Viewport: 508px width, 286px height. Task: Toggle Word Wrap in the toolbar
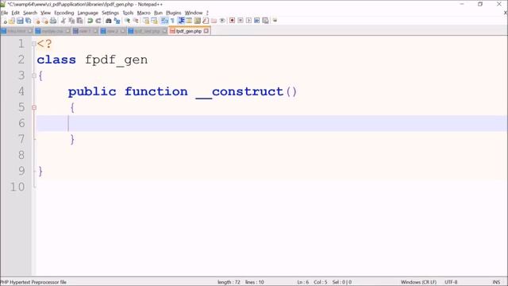pyautogui.click(x=164, y=21)
